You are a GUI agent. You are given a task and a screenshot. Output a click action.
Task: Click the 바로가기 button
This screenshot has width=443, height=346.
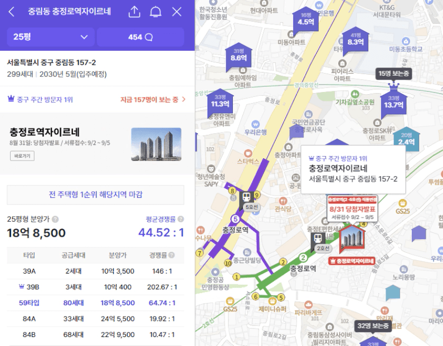click(x=22, y=156)
